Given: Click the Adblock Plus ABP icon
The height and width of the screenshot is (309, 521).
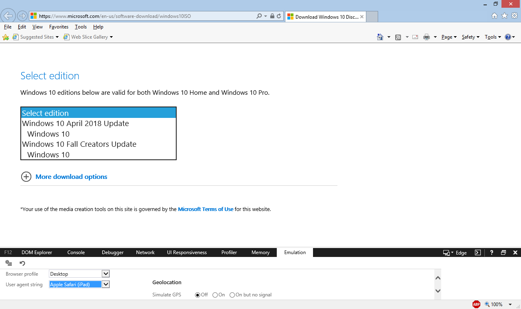Looking at the screenshot, I should (x=476, y=304).
